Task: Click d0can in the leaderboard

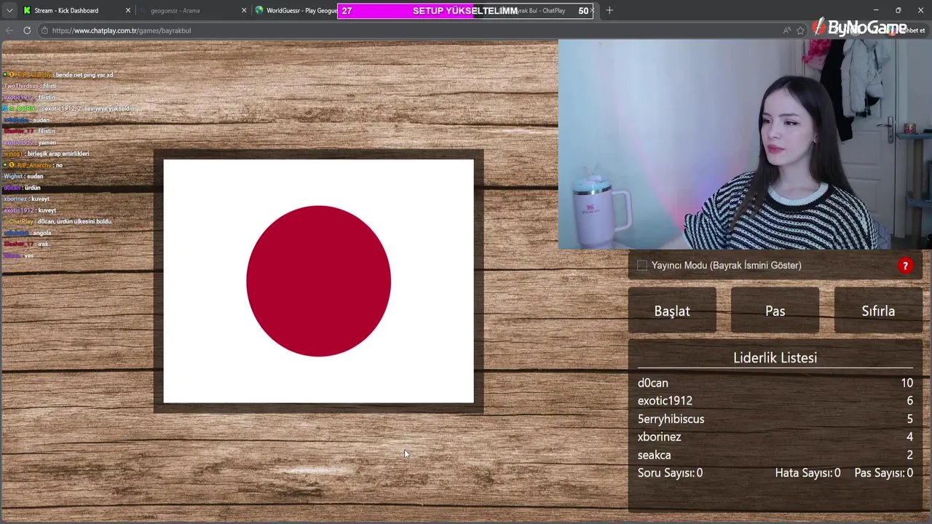Action: coord(652,383)
